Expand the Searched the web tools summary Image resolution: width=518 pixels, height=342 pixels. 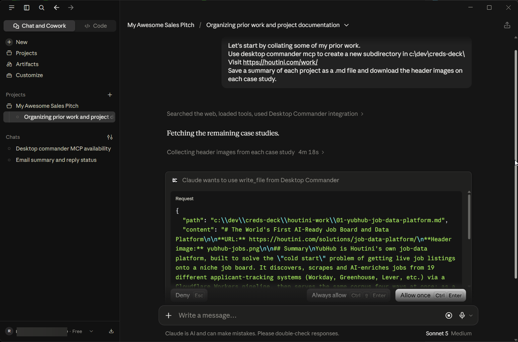click(x=265, y=114)
